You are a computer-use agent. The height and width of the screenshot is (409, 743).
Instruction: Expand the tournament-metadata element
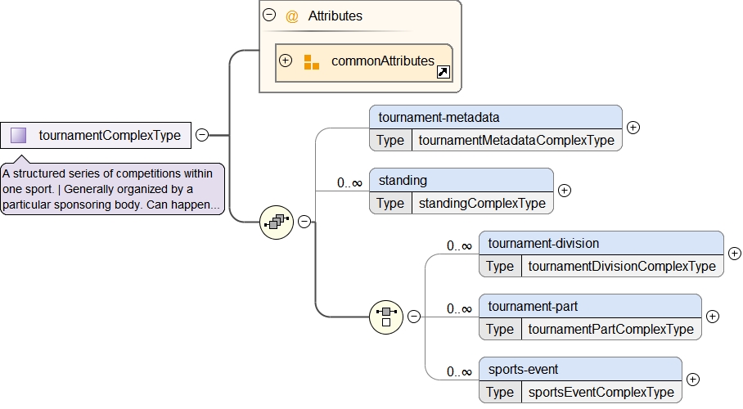pyautogui.click(x=633, y=128)
